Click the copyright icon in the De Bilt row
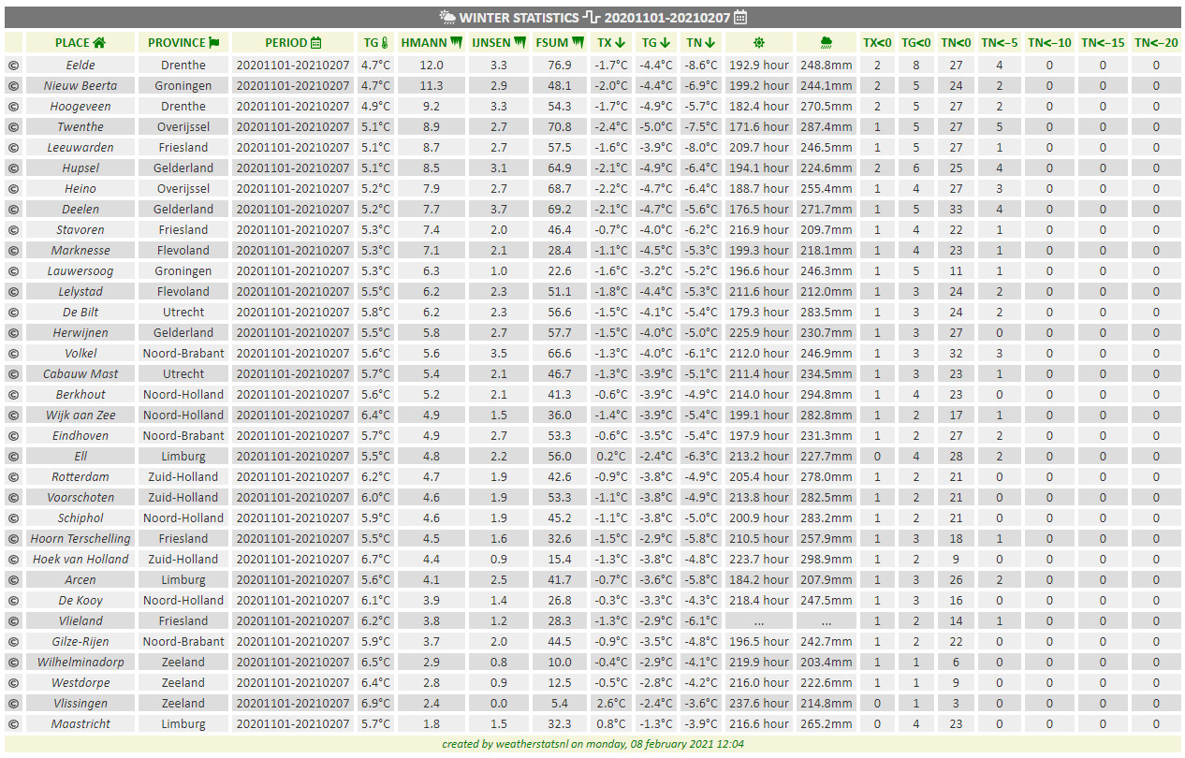 pyautogui.click(x=13, y=313)
